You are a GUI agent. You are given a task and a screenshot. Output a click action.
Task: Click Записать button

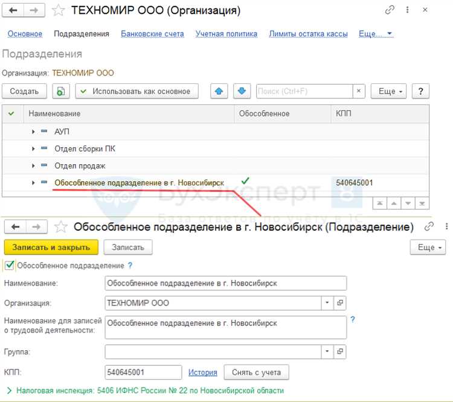pyautogui.click(x=128, y=247)
